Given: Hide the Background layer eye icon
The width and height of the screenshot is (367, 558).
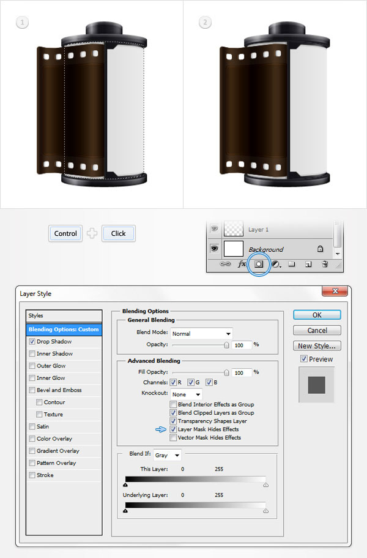Looking at the screenshot, I should coord(214,249).
